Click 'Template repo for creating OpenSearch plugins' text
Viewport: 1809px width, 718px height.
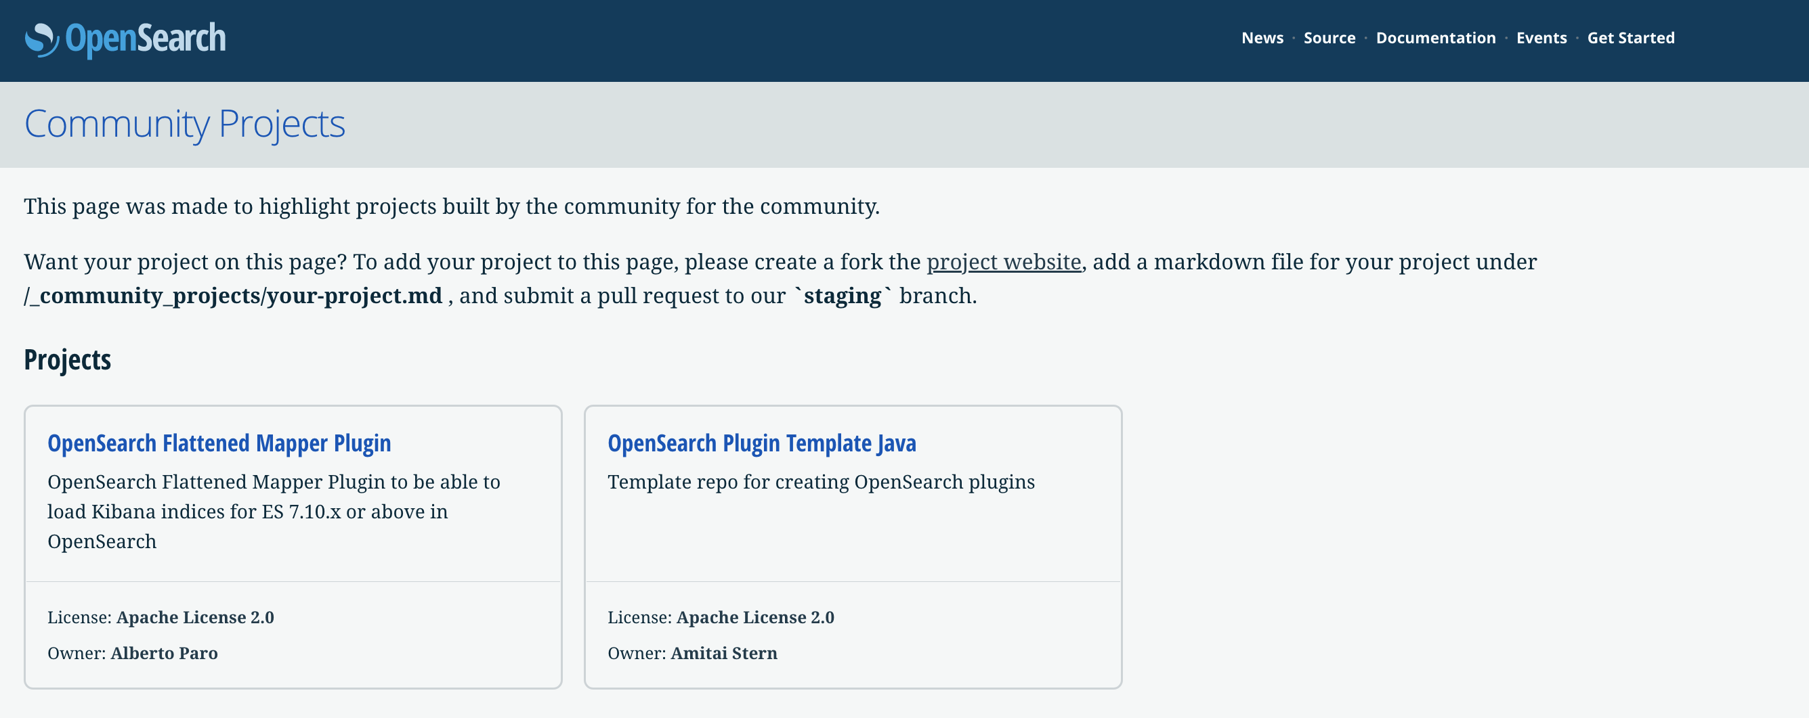(x=821, y=483)
